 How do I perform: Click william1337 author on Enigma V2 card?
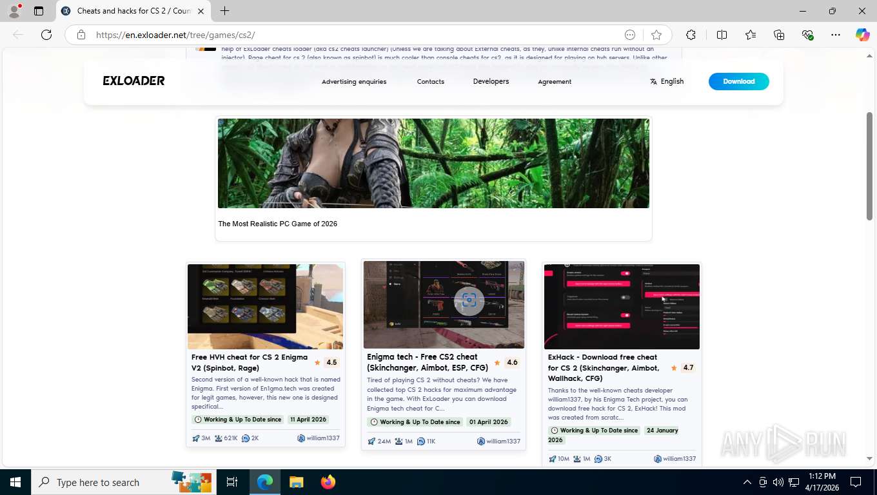(319, 438)
